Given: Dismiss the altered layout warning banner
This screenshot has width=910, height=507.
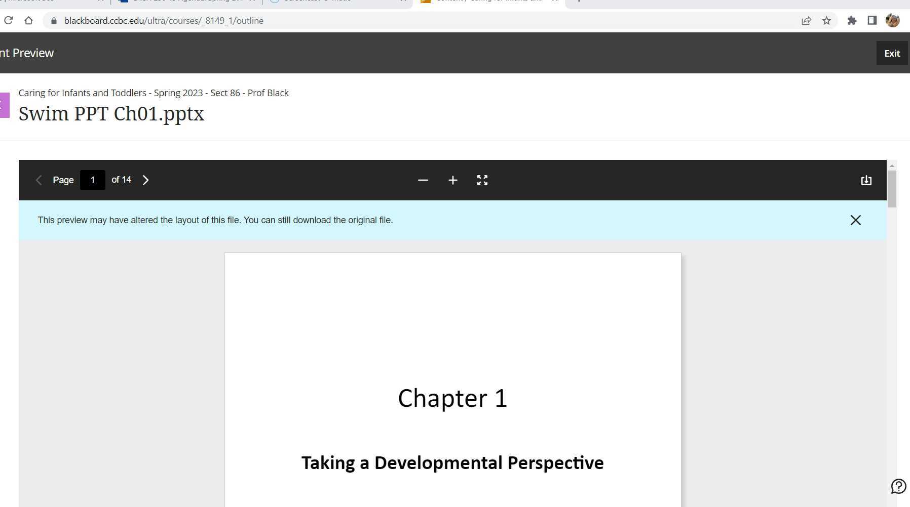Looking at the screenshot, I should coord(855,220).
